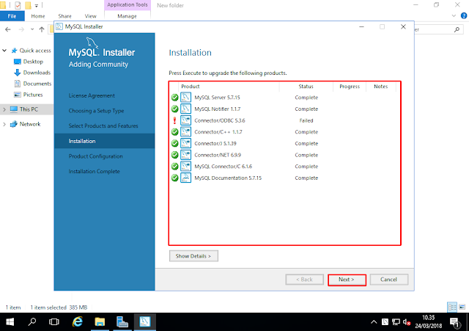Go back in File Explorer
469x331 pixels.
click(x=8, y=29)
